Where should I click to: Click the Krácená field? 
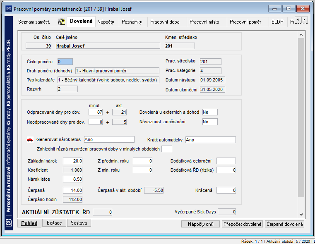pos(226,190)
